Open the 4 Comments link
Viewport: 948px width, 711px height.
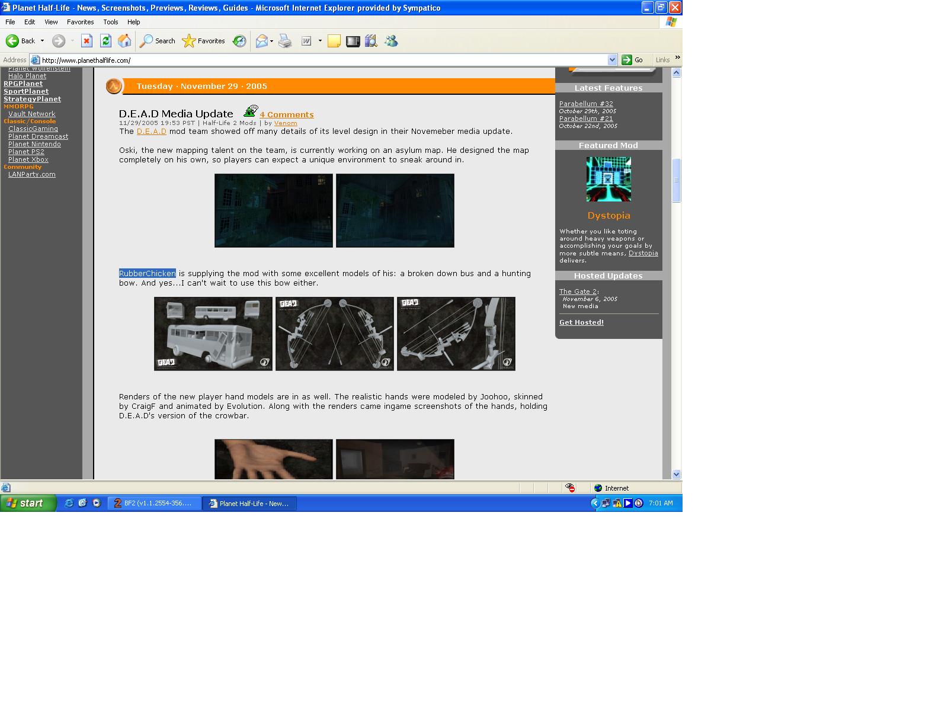pyautogui.click(x=287, y=114)
